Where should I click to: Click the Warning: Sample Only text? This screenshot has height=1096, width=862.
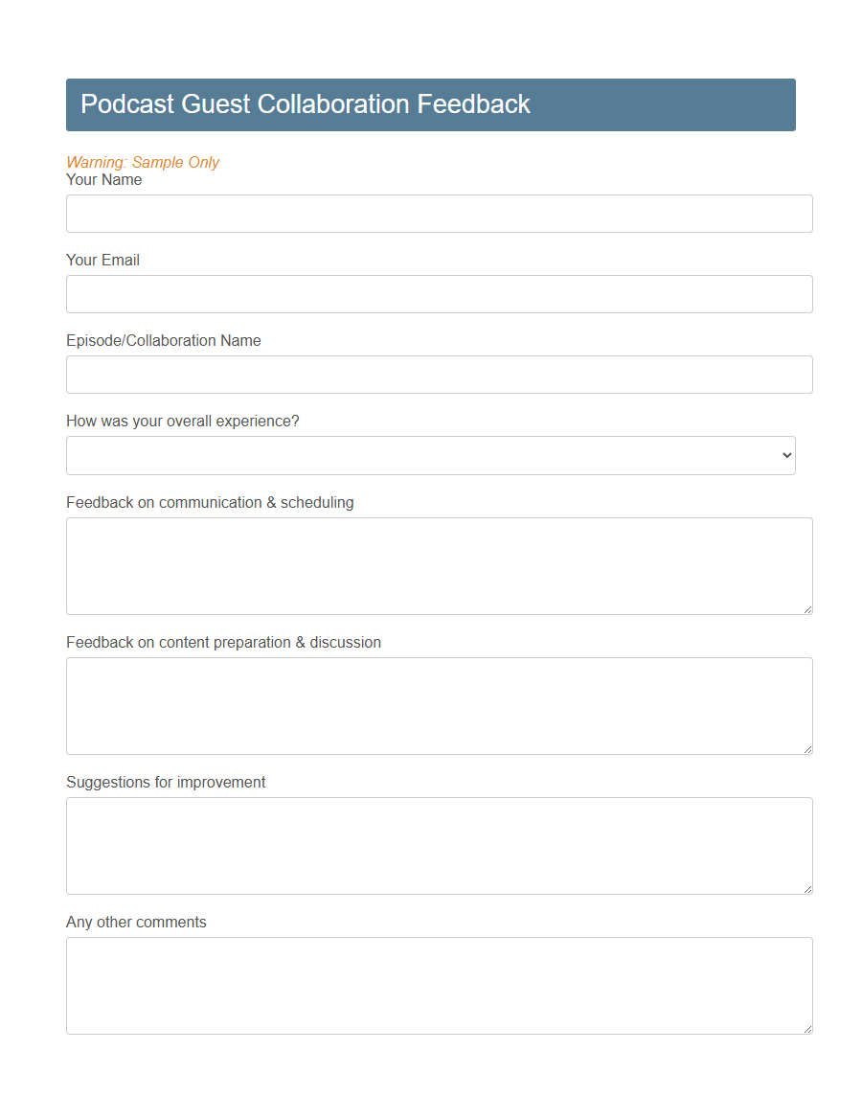point(143,162)
